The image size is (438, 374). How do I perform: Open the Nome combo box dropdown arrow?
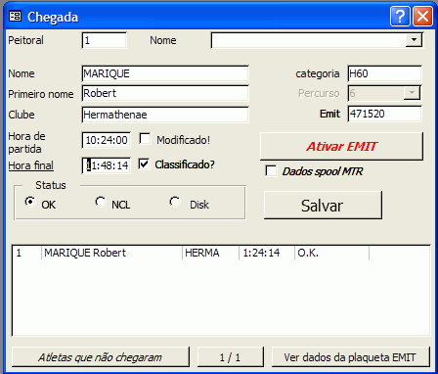click(414, 40)
